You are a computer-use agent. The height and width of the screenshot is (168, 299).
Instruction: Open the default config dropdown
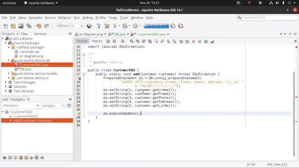pos(69,26)
